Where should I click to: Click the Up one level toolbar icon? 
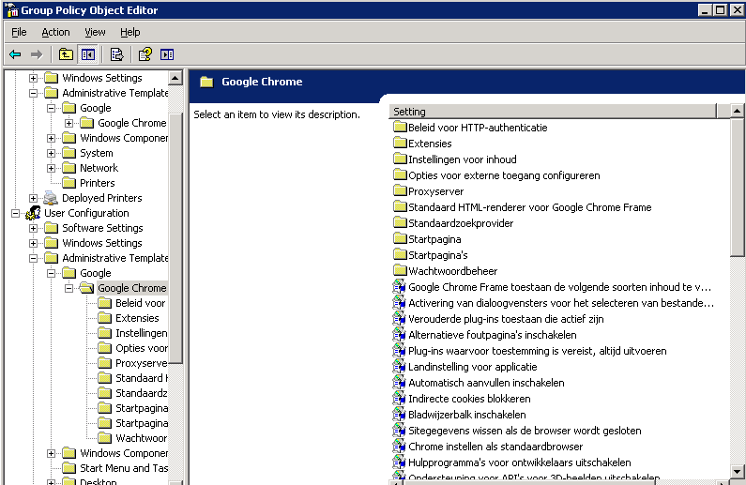coord(66,54)
